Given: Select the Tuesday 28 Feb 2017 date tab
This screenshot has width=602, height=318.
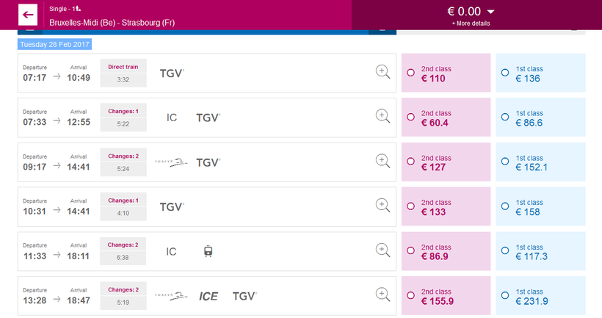Looking at the screenshot, I should [x=54, y=44].
